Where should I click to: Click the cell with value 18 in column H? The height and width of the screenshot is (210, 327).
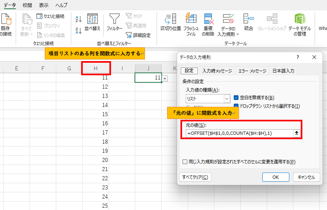coord(96,142)
